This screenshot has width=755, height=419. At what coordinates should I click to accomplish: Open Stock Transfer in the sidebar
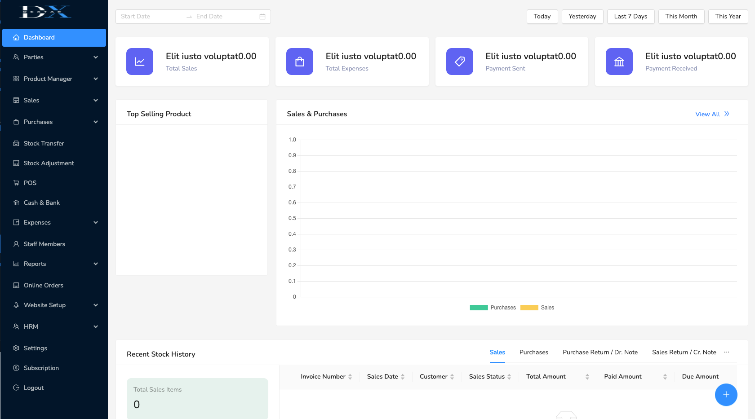(x=44, y=143)
